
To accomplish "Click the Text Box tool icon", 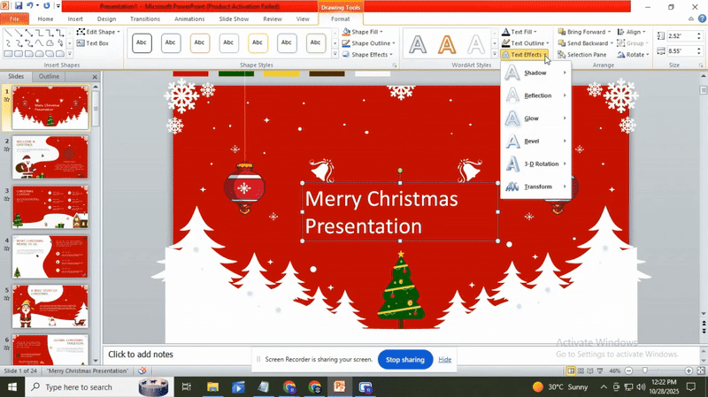I will point(80,43).
